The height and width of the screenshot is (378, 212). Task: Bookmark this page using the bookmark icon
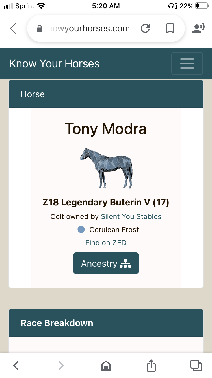pyautogui.click(x=170, y=28)
